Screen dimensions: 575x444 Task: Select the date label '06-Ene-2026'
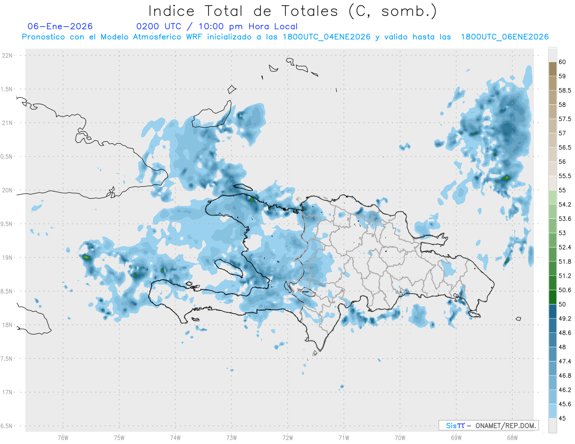60,26
